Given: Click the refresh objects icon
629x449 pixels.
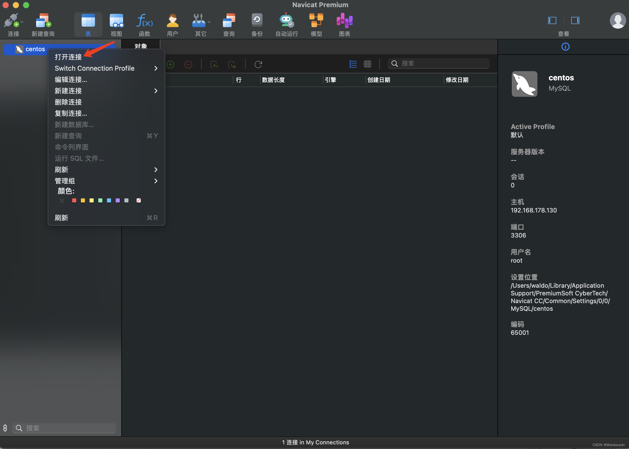Looking at the screenshot, I should [258, 65].
